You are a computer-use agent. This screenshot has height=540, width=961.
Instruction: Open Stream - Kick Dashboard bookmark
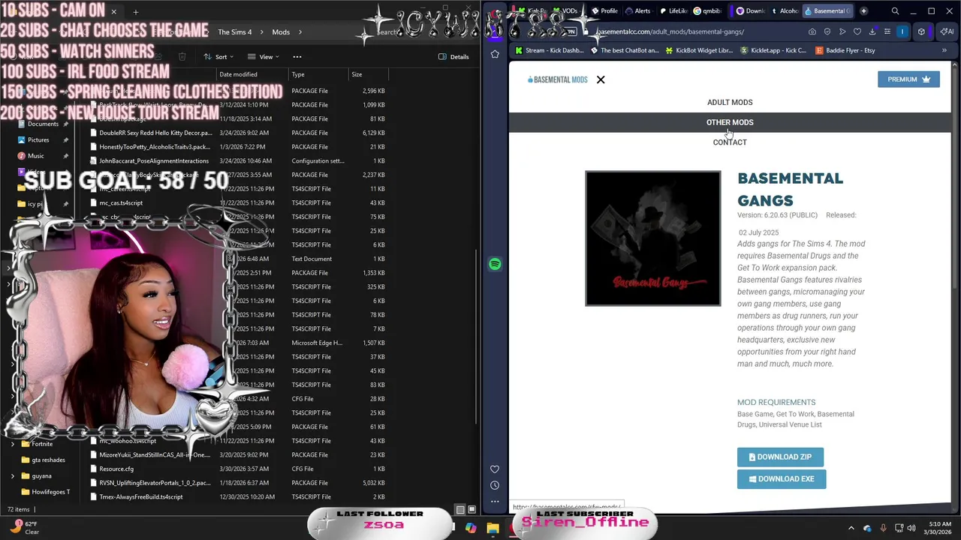[x=548, y=50]
